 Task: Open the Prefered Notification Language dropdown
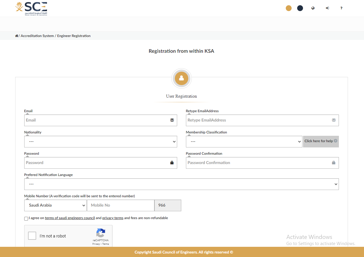181,184
